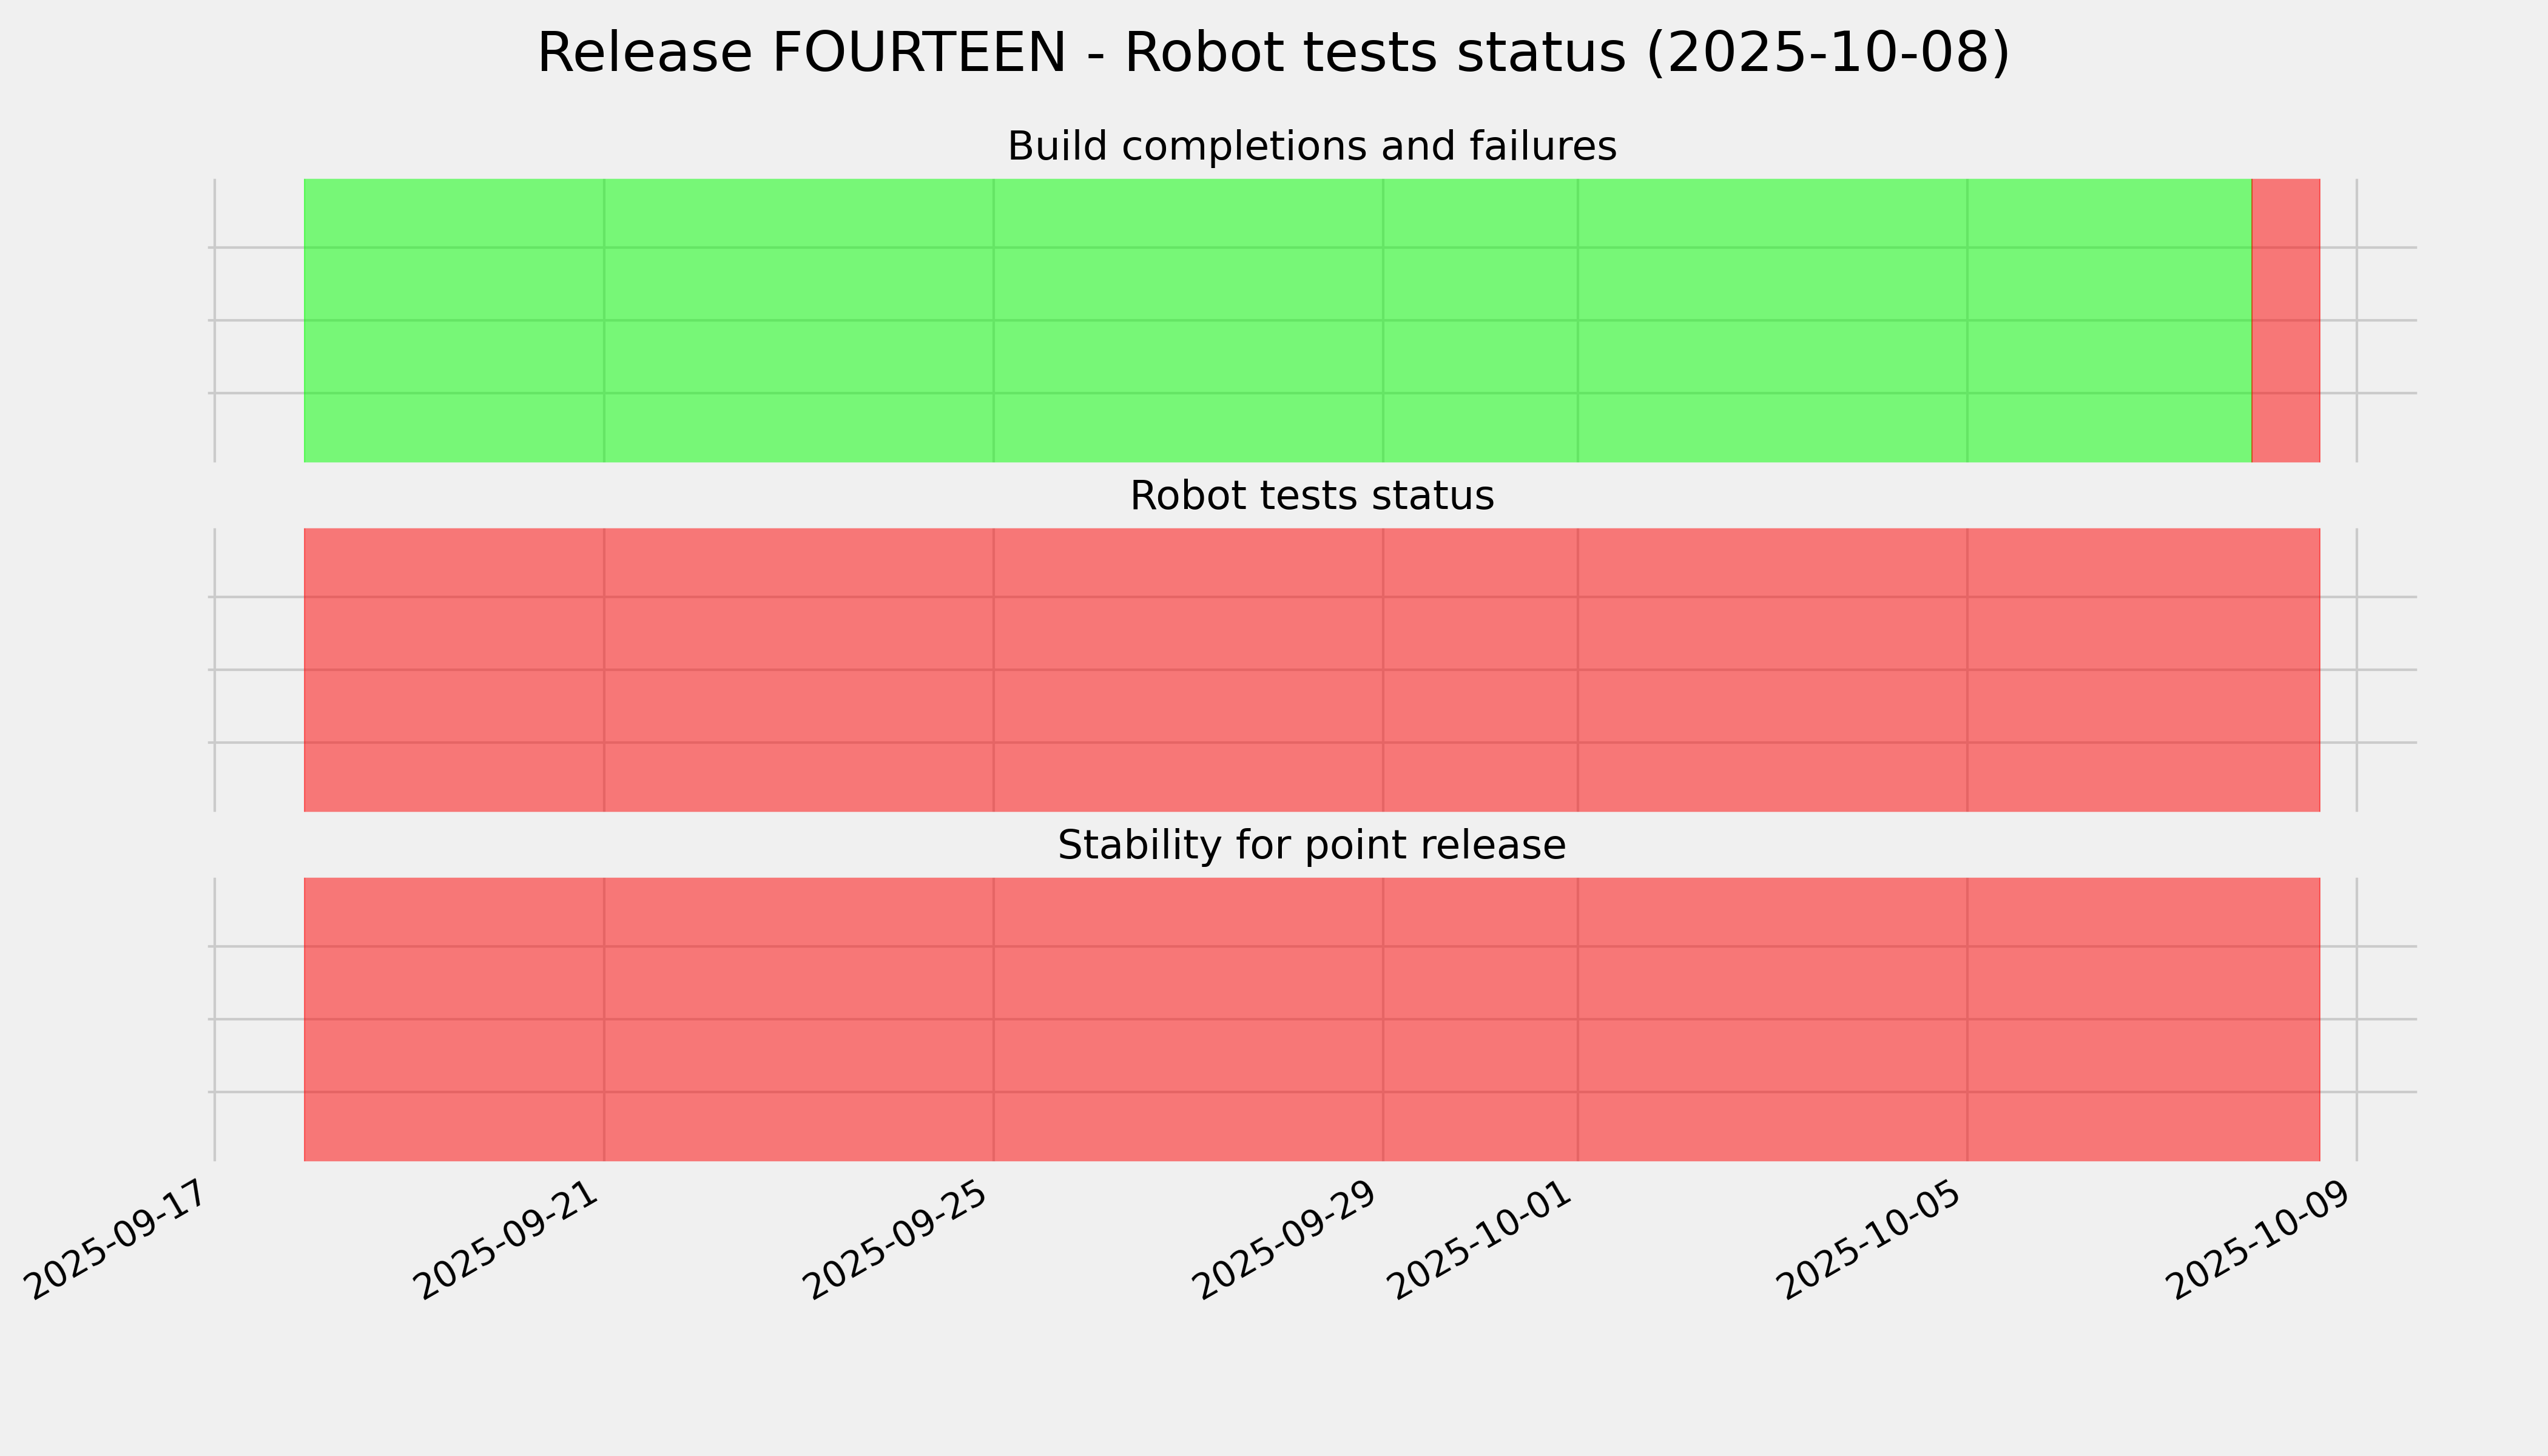2548x1456 pixels.
Task: Click the green bar in the Build completions panel
Action: [1277, 320]
